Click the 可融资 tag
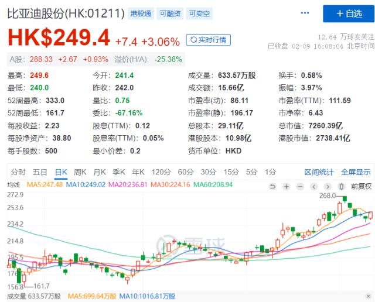The image size is (375, 302). coord(170,13)
